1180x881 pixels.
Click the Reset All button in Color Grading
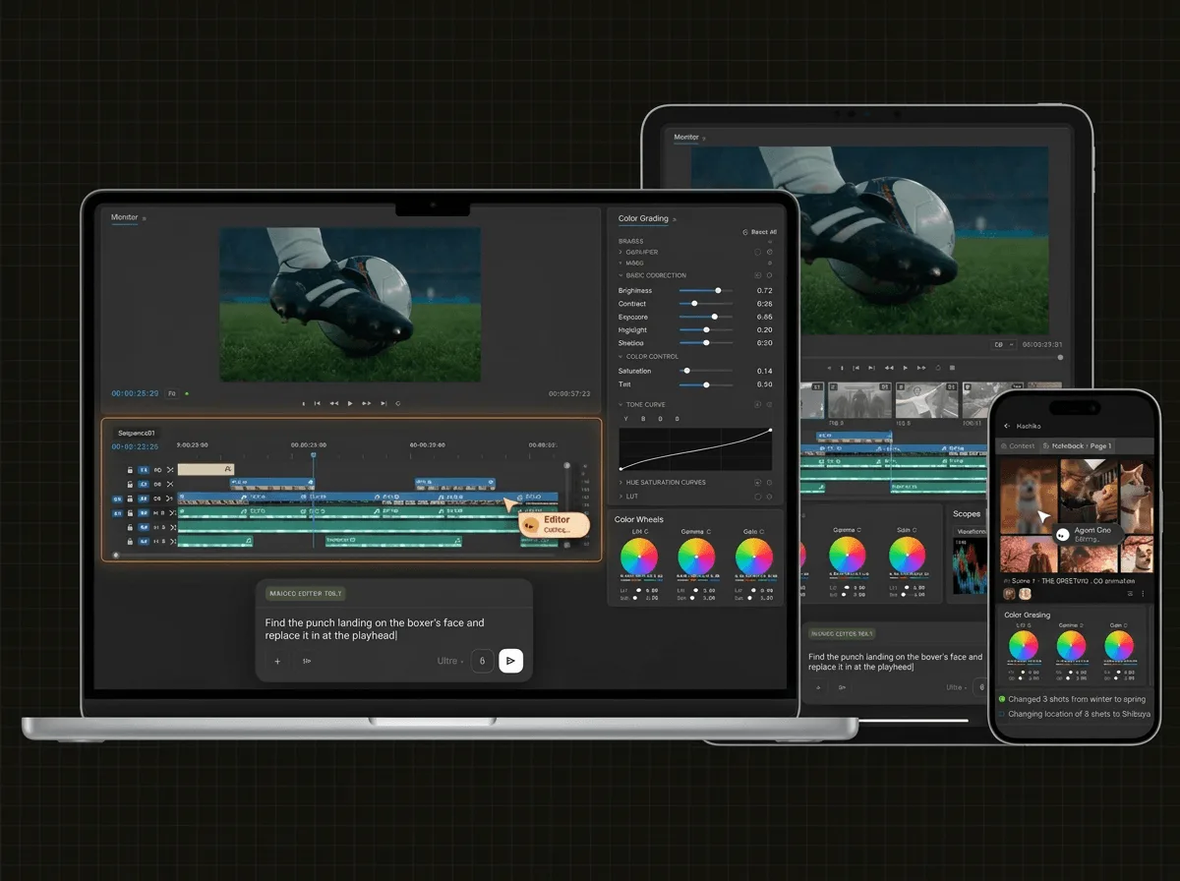(x=760, y=232)
